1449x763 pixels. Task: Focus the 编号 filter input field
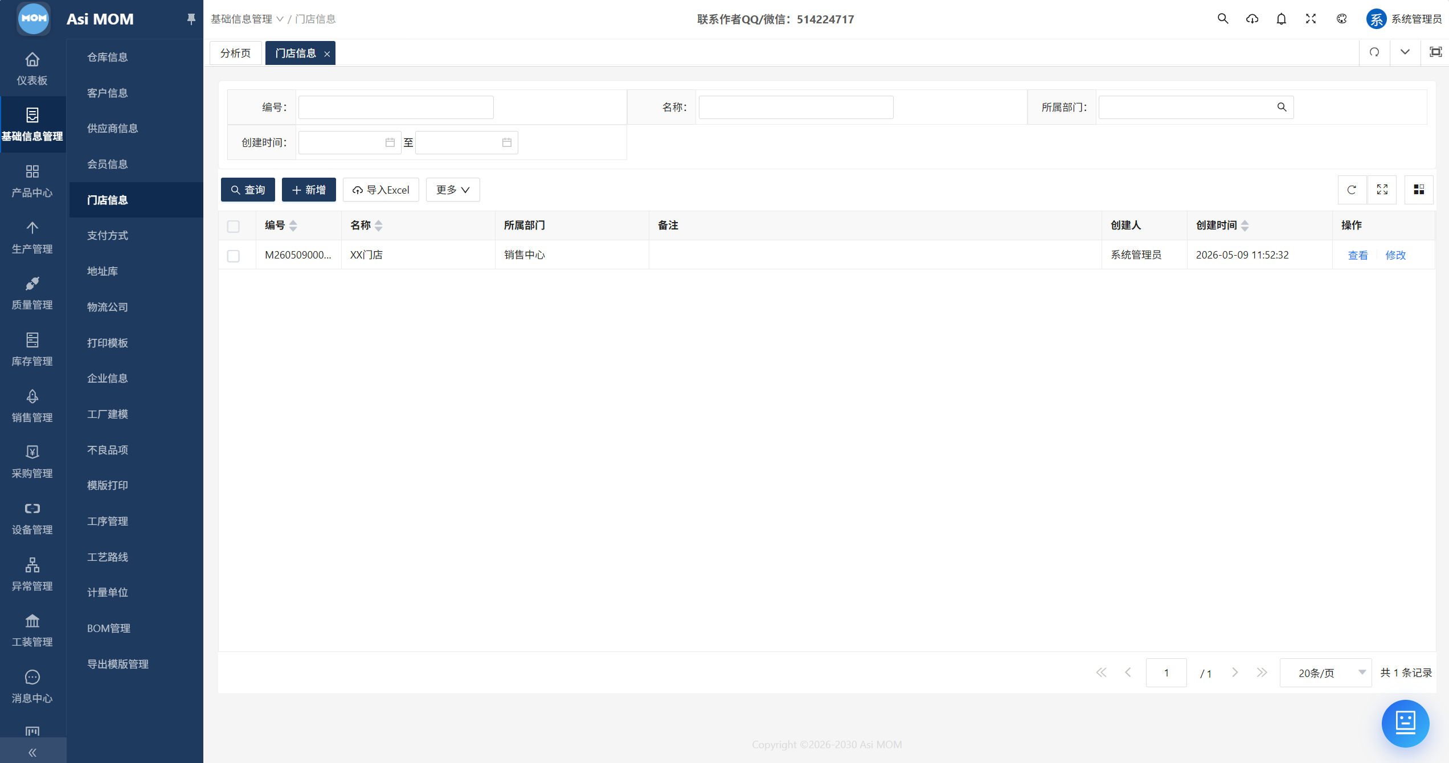[396, 107]
